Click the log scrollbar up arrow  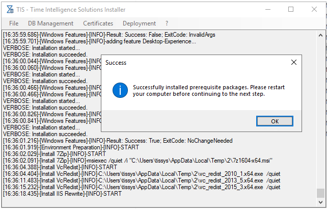(x=320, y=35)
